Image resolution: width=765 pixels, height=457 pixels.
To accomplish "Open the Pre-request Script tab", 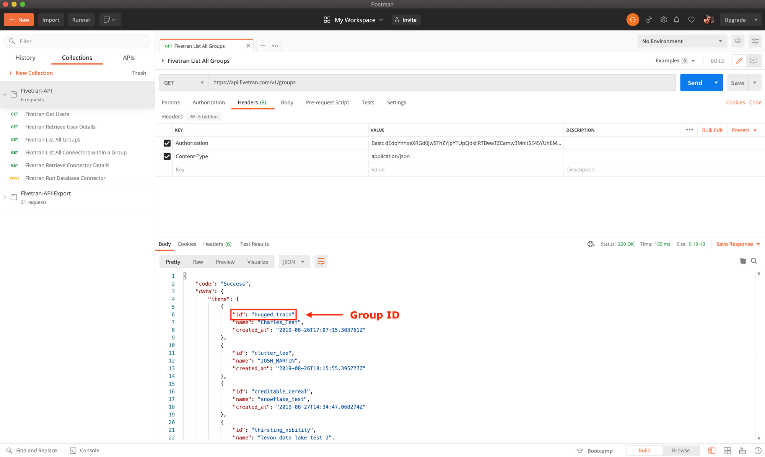I will [x=327, y=102].
